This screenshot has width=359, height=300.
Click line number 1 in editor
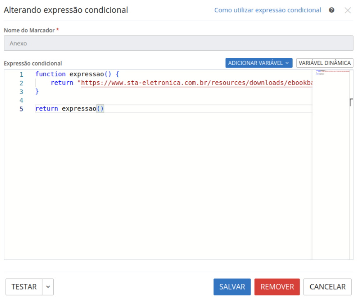(21, 74)
